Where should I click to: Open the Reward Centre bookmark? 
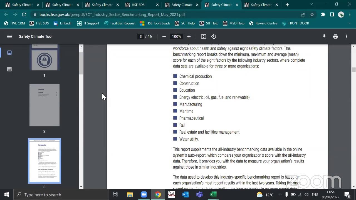tap(263, 23)
